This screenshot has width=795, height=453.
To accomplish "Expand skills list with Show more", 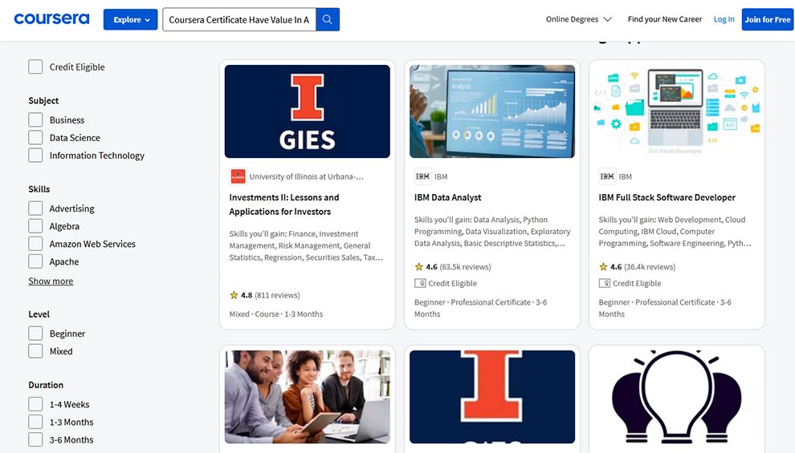I will click(x=51, y=281).
